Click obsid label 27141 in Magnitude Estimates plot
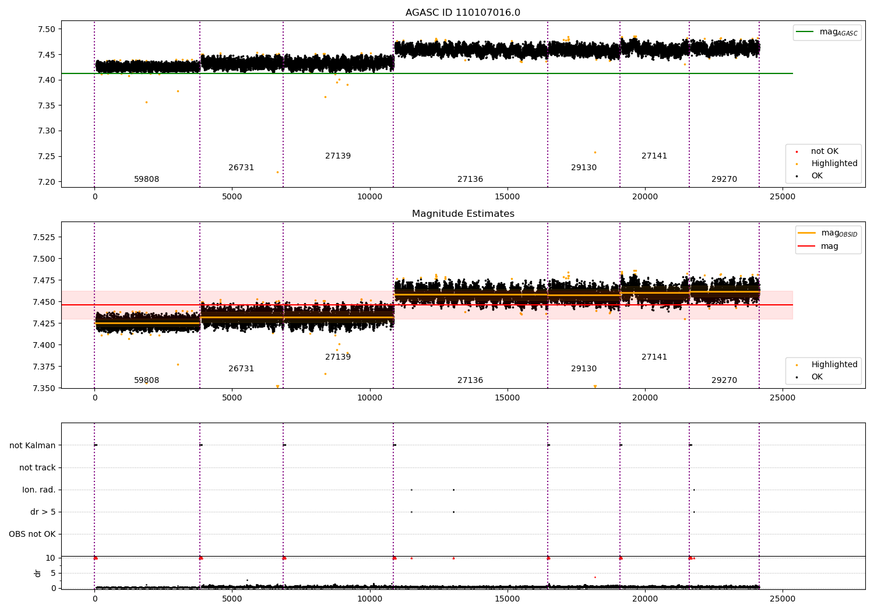 [x=654, y=357]
